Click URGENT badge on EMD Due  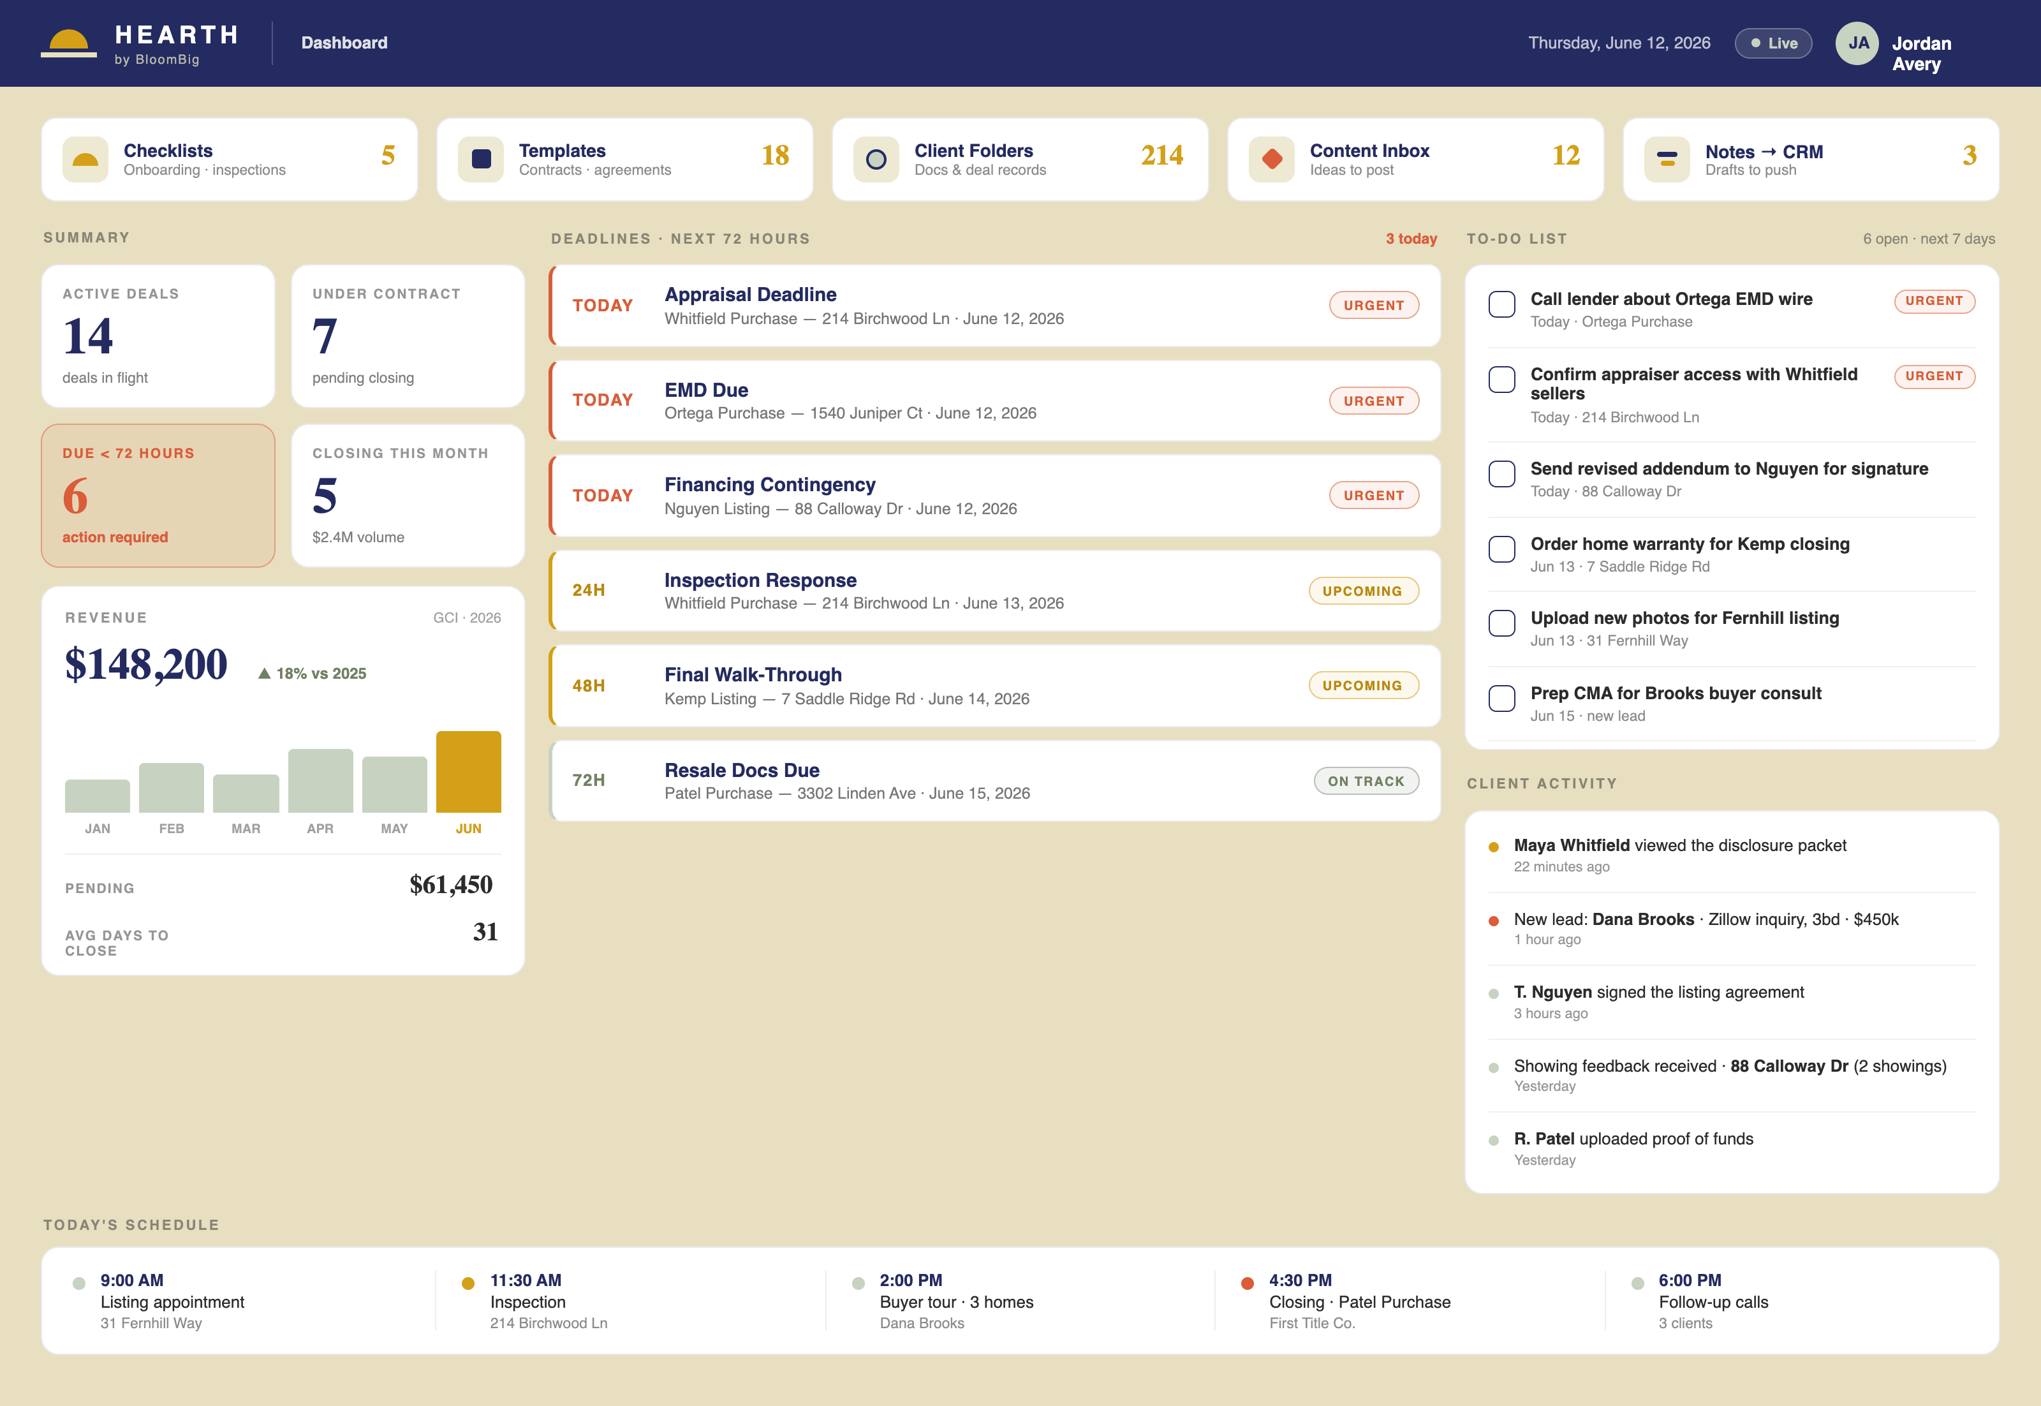tap(1374, 401)
